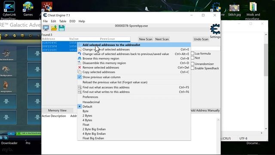Viewport: 275px width, 155px height.
Task: Choose Remove selected addresses
Action: 134,68
